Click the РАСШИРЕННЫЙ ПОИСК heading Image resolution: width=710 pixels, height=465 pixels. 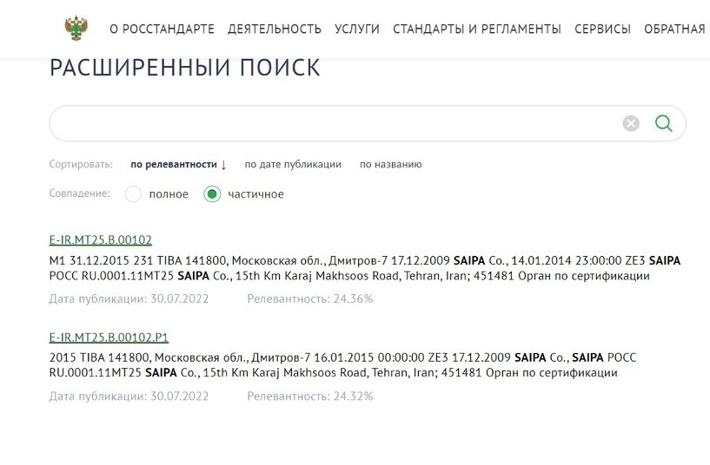pyautogui.click(x=185, y=68)
